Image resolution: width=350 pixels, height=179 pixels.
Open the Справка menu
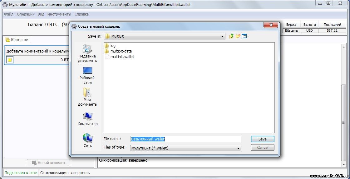tap(81, 14)
